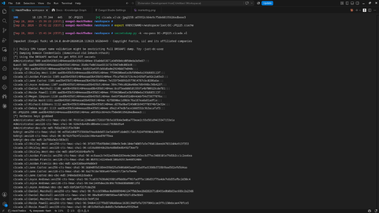Click the blue Update button
The height and width of the screenshot is (213, 379).
tap(267, 3)
